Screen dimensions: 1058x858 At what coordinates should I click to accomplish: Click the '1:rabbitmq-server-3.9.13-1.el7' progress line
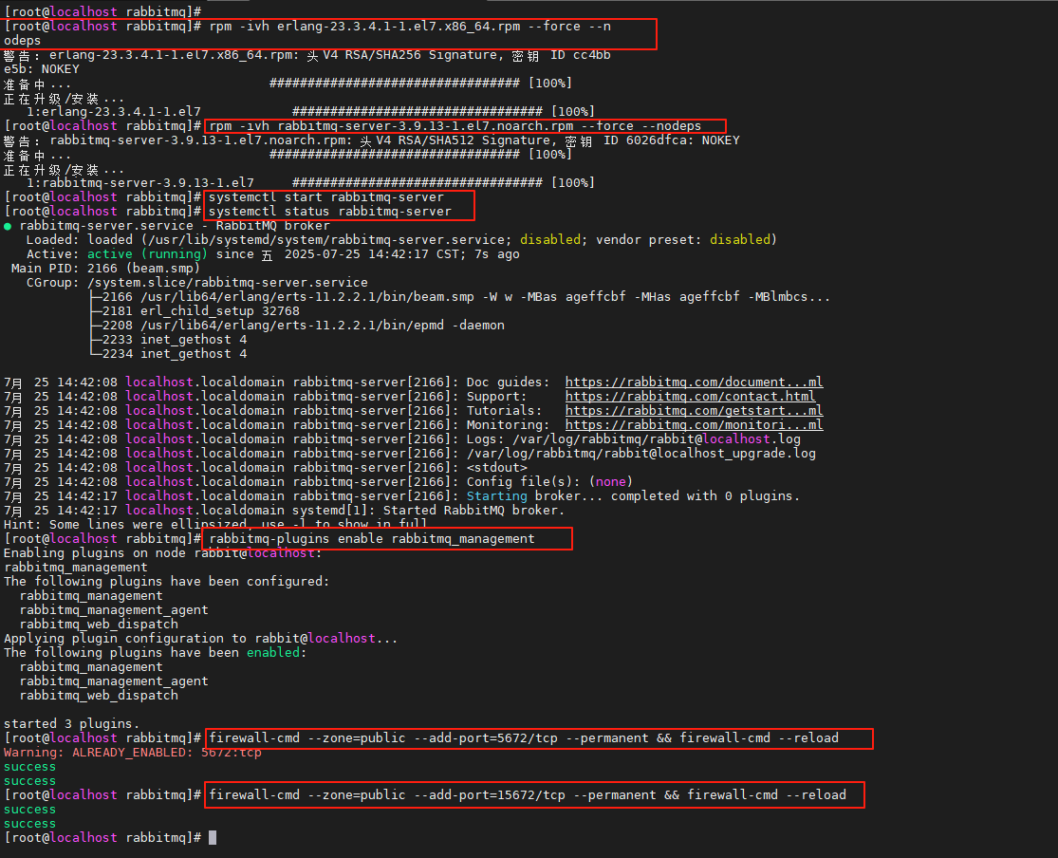pos(310,183)
